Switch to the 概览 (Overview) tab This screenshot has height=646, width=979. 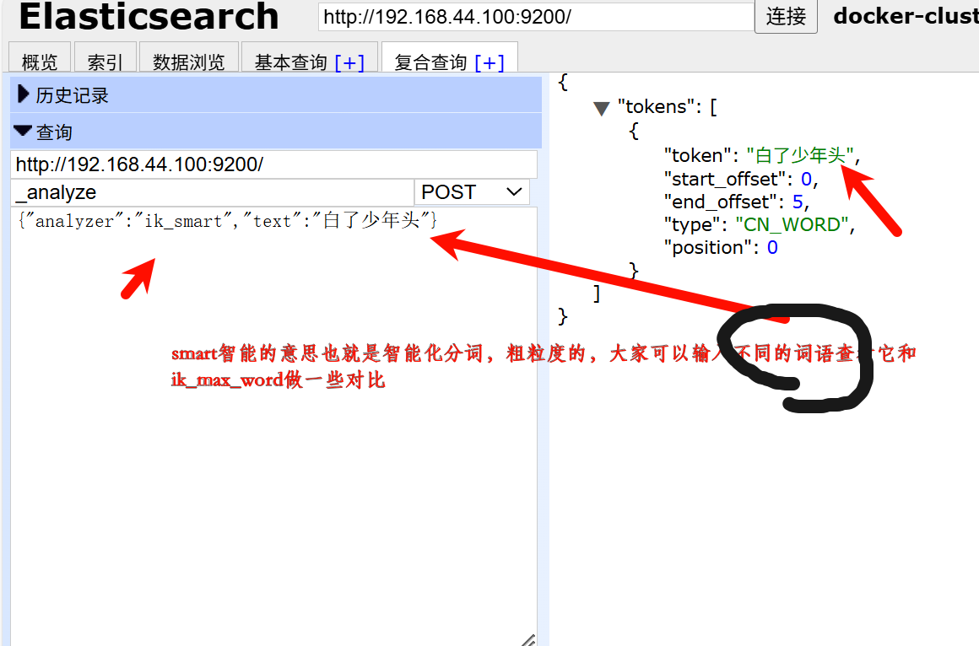tap(39, 60)
